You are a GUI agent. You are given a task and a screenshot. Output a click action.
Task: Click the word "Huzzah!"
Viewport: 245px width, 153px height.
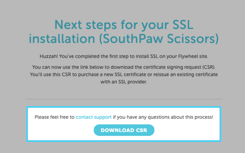[x=50, y=56]
